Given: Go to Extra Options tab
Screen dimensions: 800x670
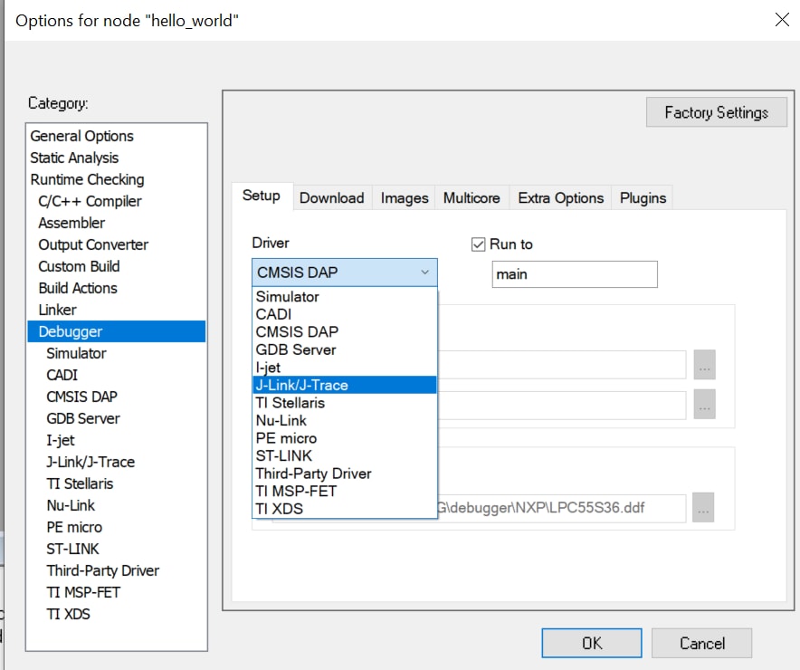Looking at the screenshot, I should (x=560, y=198).
